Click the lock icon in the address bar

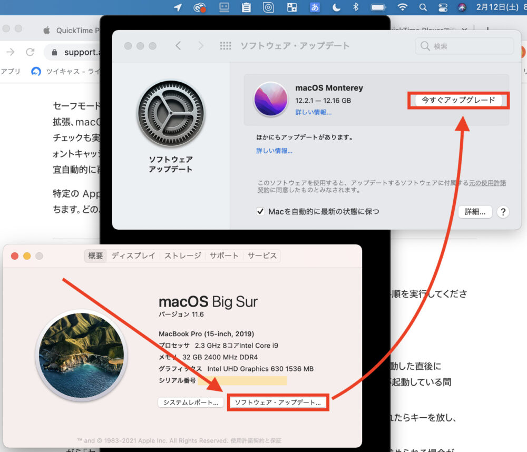point(54,52)
